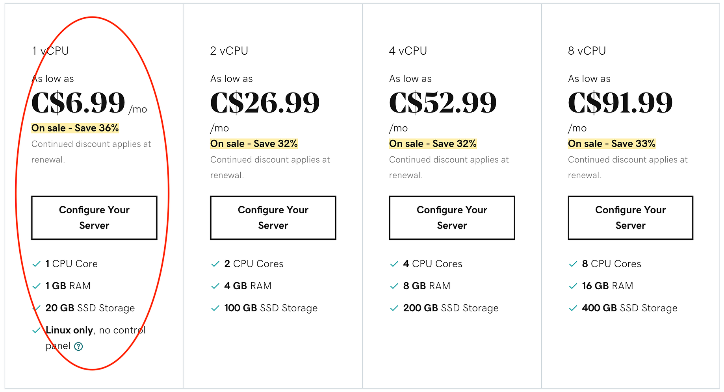
Task: Click Configure Your Server for 1 vCPU
Action: click(94, 218)
